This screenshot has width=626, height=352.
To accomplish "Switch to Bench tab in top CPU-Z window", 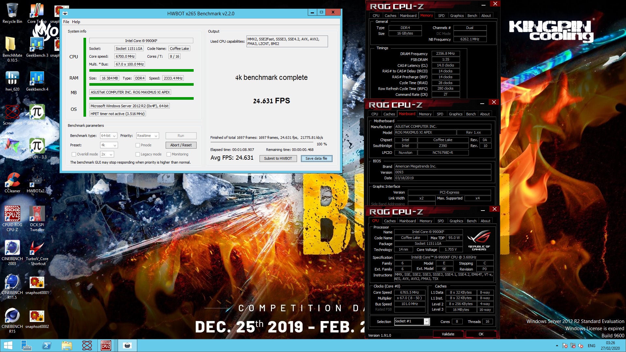I will [x=472, y=16].
